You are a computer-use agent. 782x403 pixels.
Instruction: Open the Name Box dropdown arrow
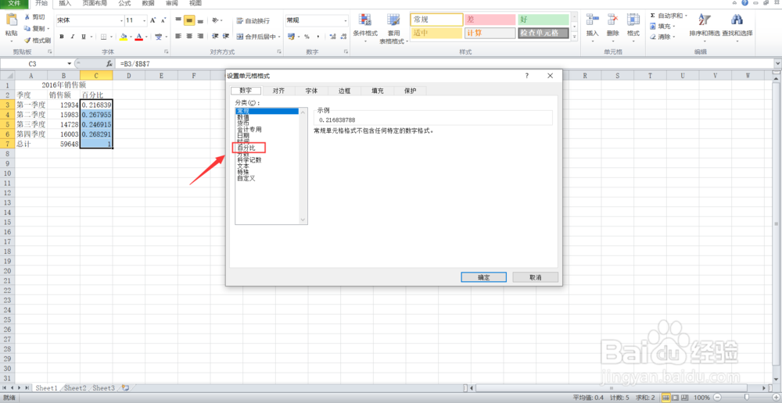click(70, 64)
